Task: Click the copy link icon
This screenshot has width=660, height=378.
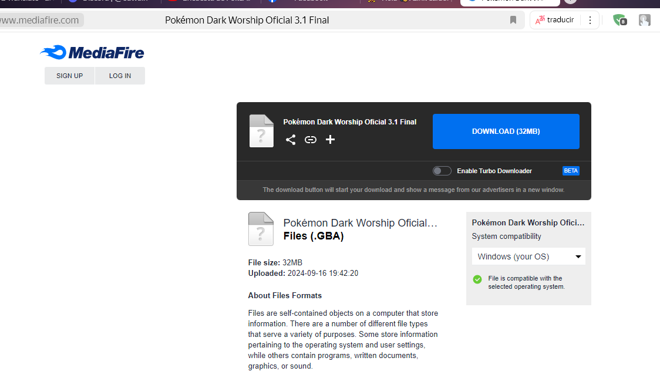Action: tap(311, 140)
